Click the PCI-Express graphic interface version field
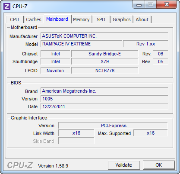The image size is (180, 174). [113, 126]
